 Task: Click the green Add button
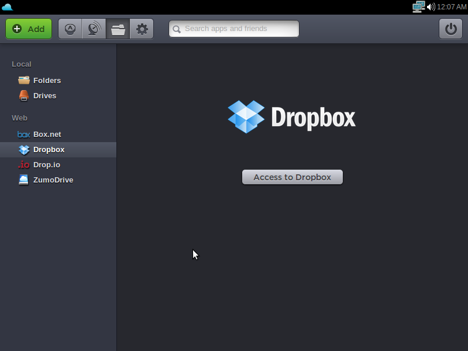pos(29,29)
